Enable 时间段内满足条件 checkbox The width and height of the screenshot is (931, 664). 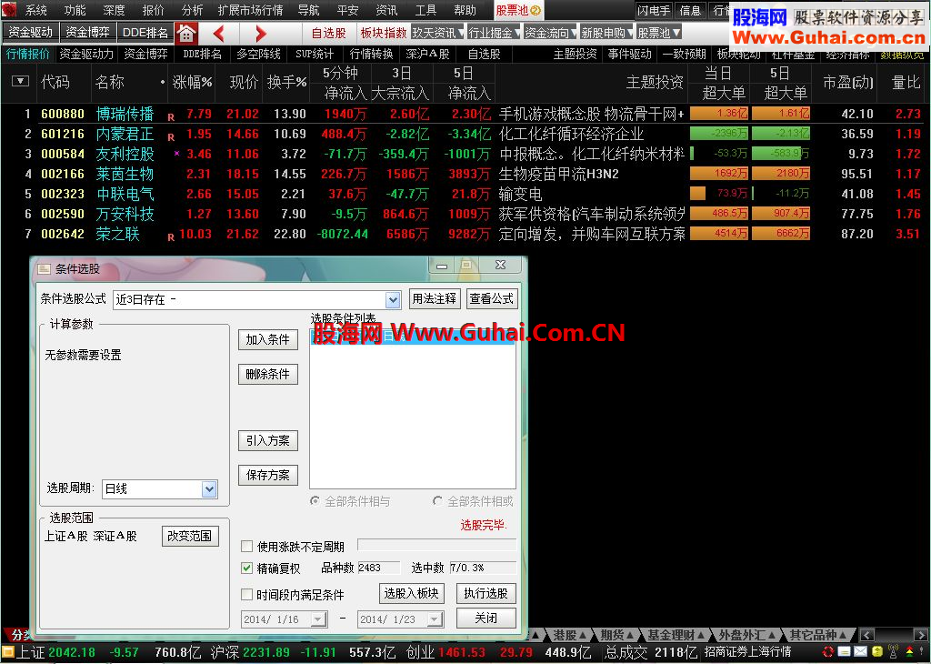pos(247,595)
